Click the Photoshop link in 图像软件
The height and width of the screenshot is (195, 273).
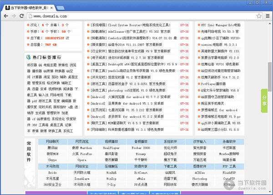click(200, 179)
